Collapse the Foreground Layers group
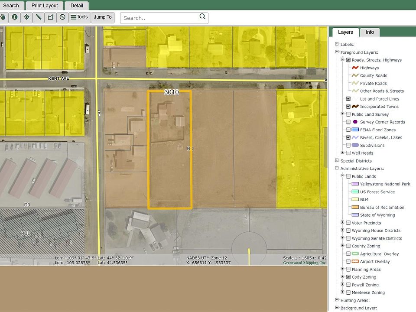 (337, 52)
